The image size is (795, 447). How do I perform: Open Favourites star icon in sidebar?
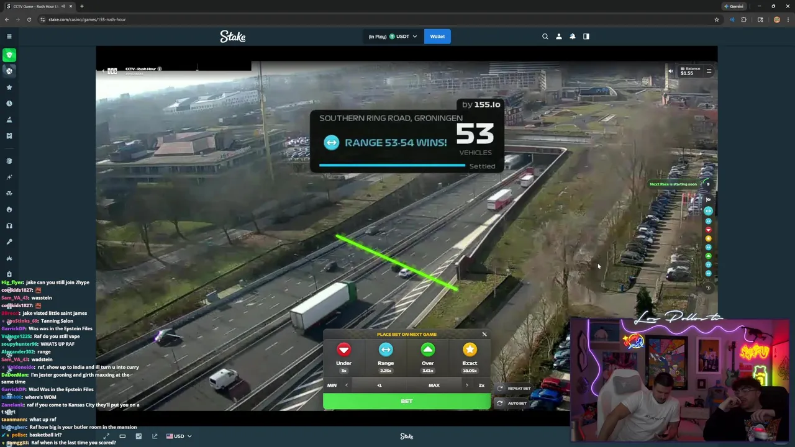(x=9, y=88)
